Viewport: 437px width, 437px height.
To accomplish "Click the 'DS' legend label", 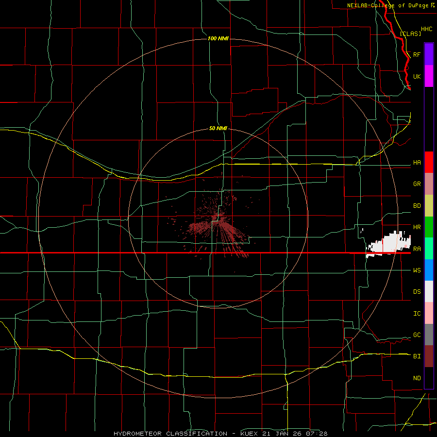I will pyautogui.click(x=417, y=292).
